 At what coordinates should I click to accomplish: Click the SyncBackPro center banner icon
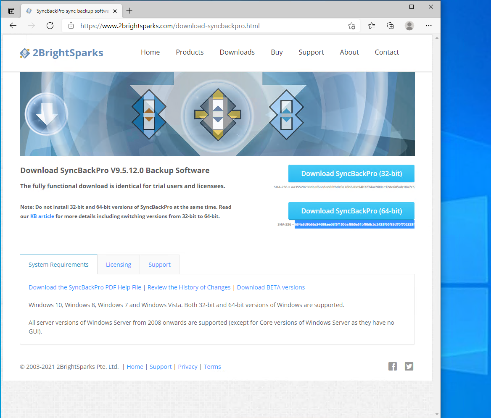(218, 115)
